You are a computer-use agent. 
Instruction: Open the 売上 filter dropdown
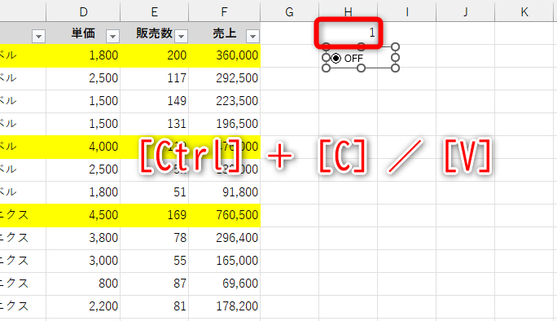pyautogui.click(x=252, y=36)
